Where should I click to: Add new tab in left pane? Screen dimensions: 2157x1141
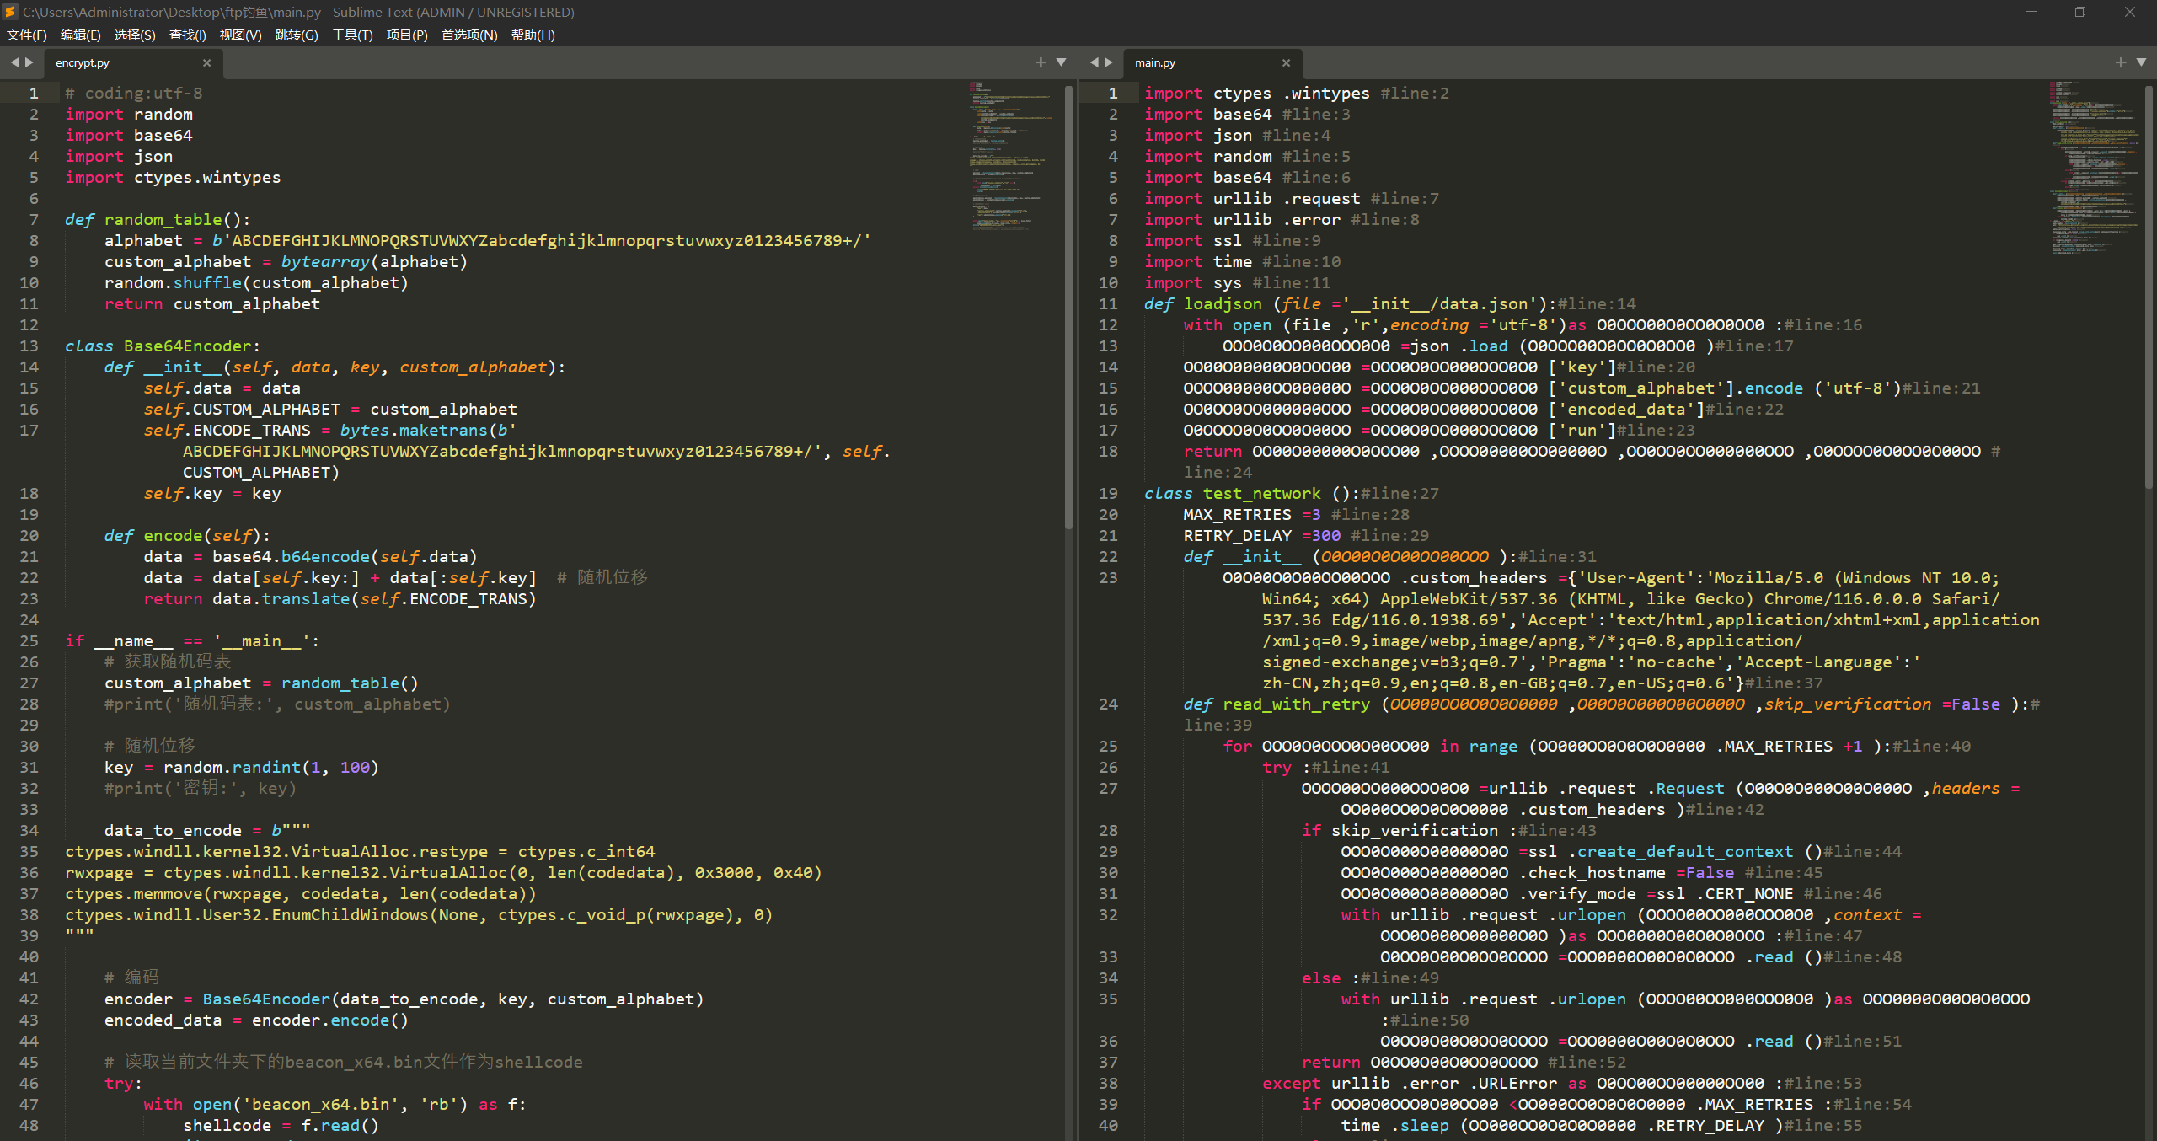pos(1041,62)
